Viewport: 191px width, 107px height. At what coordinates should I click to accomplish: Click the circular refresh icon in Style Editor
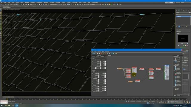coord(112,53)
